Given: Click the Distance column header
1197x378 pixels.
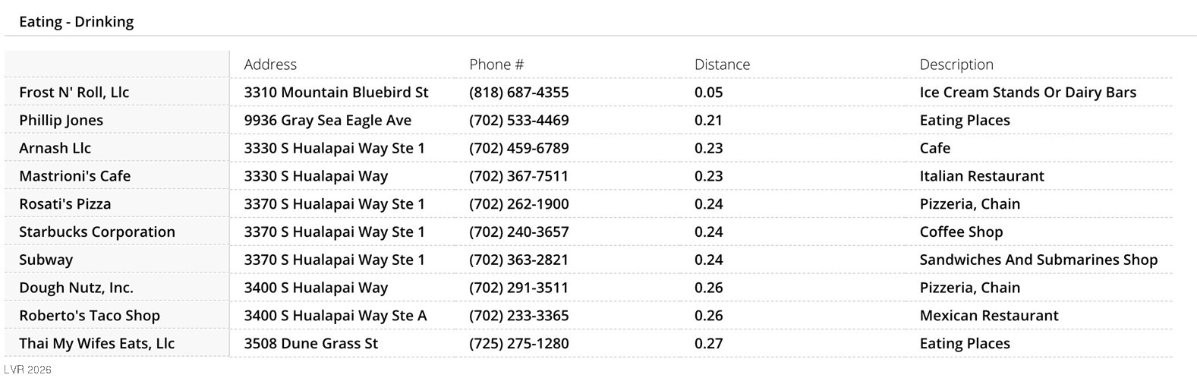Looking at the screenshot, I should (722, 65).
